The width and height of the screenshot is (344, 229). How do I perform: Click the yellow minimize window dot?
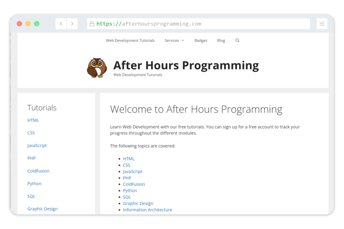28,24
